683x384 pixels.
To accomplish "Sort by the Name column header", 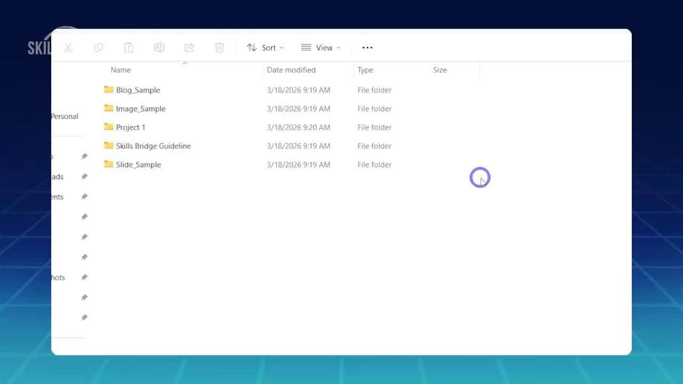I will click(x=121, y=70).
